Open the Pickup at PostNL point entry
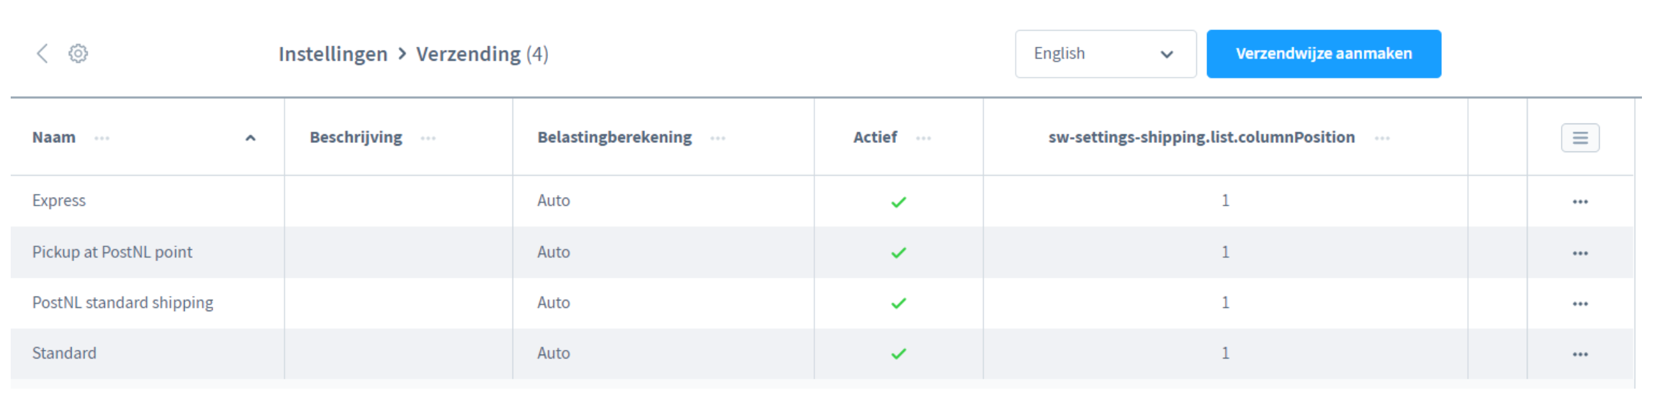Viewport: 1654px width, 410px height. click(x=112, y=252)
